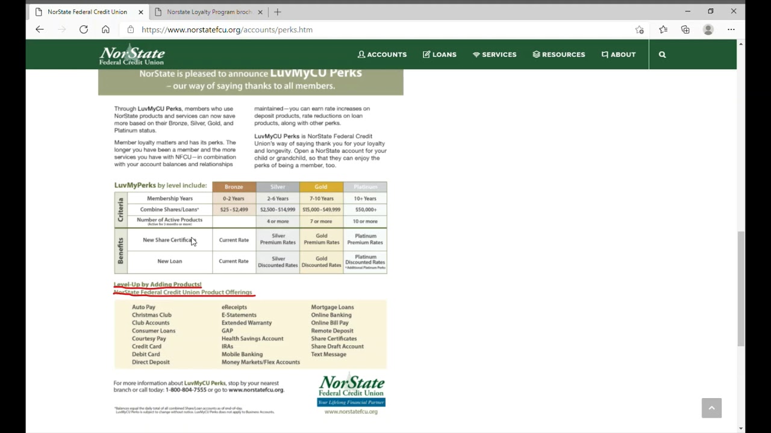Click the NorState logo in header
The height and width of the screenshot is (433, 771).
coord(132,55)
